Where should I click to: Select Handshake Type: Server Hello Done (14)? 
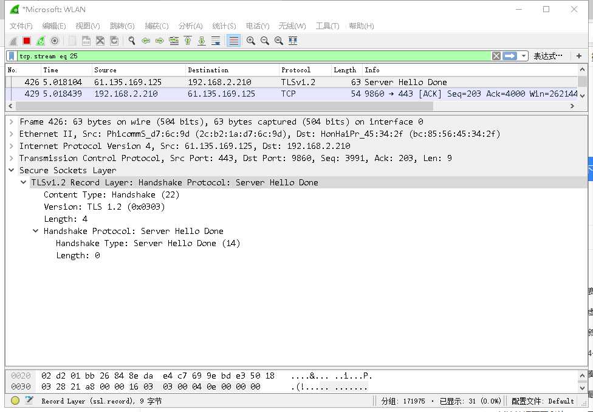point(148,243)
